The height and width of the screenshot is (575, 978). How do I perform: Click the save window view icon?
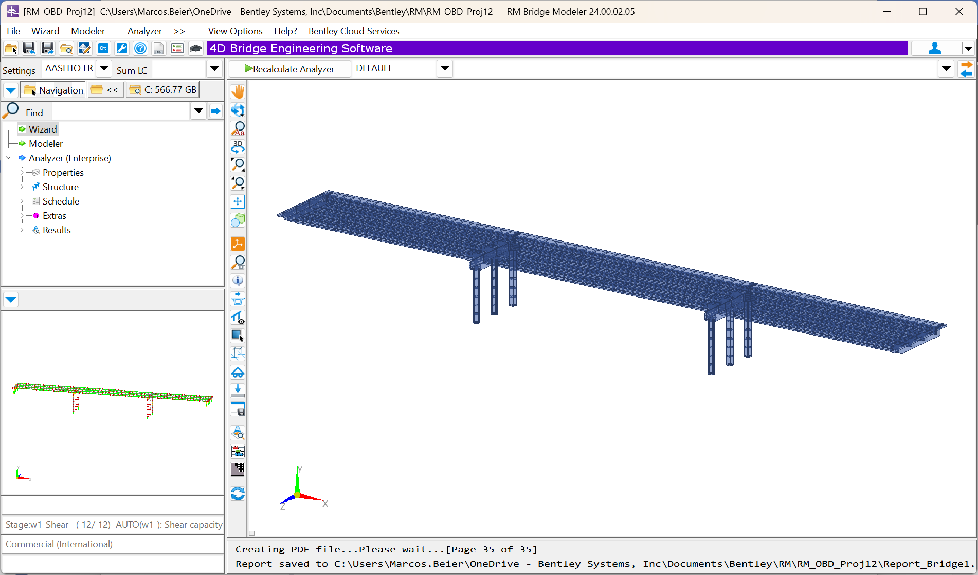[238, 409]
